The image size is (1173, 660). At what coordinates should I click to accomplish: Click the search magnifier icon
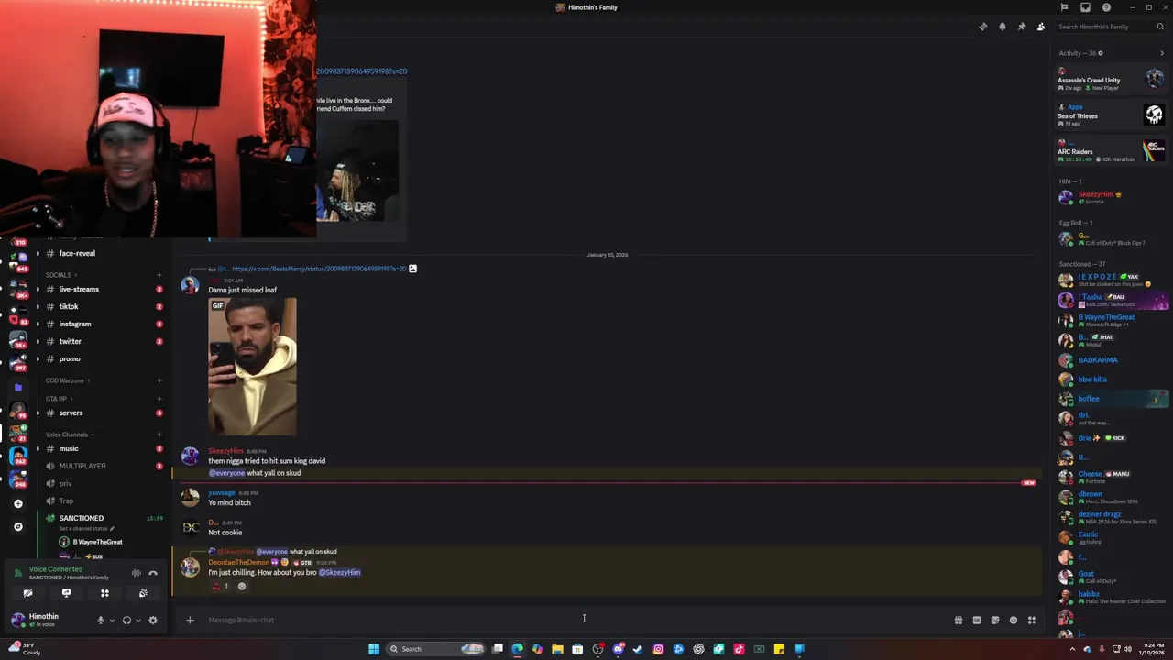[1160, 27]
